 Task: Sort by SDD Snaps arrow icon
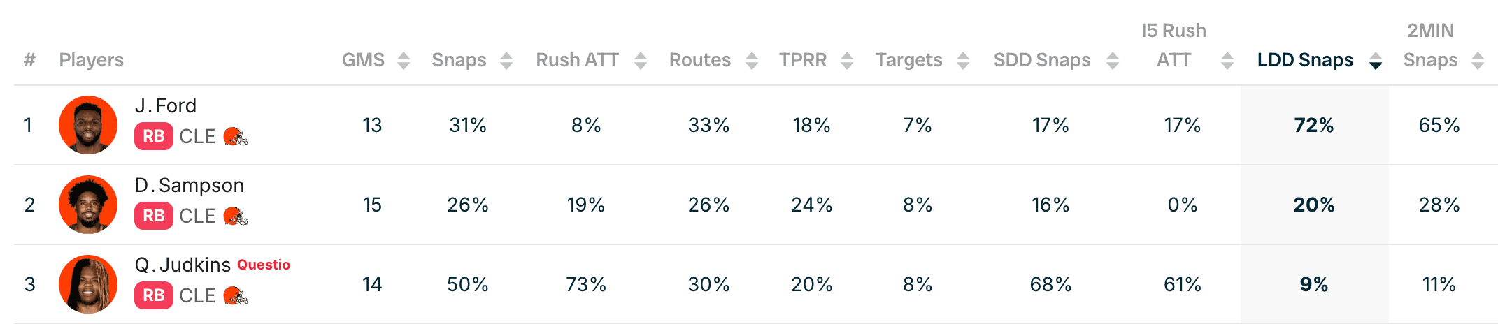[x=1113, y=61]
